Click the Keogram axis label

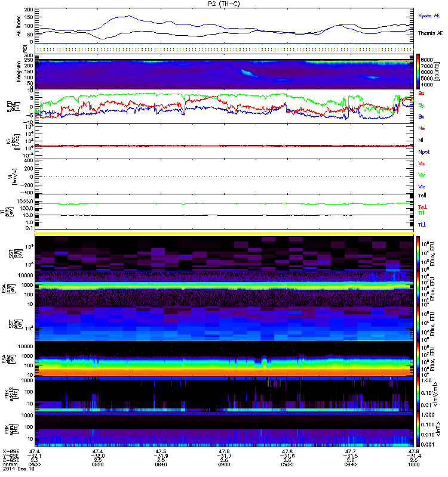tap(19, 72)
